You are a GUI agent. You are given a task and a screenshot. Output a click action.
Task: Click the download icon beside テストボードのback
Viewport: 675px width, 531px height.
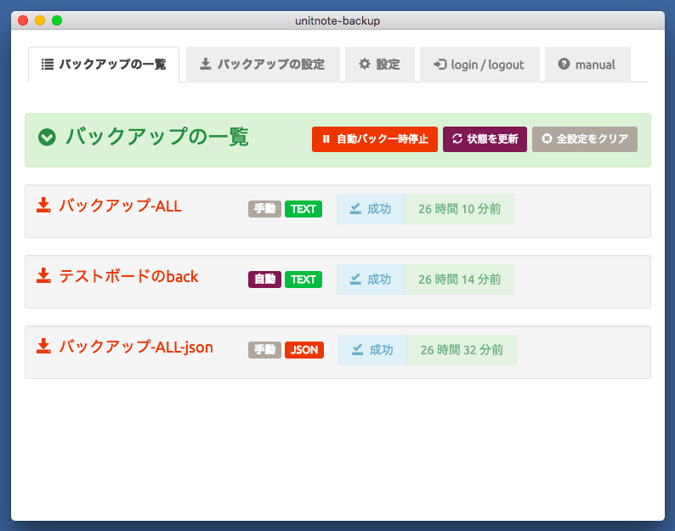[x=43, y=275]
